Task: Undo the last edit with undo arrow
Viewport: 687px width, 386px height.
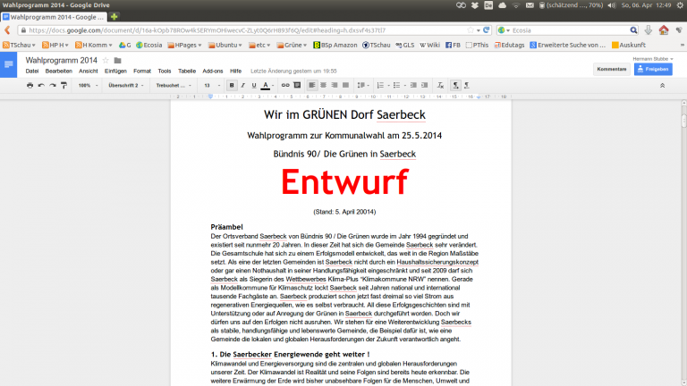Action: pos(41,86)
